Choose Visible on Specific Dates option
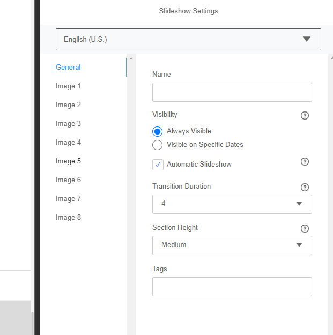 pos(158,145)
